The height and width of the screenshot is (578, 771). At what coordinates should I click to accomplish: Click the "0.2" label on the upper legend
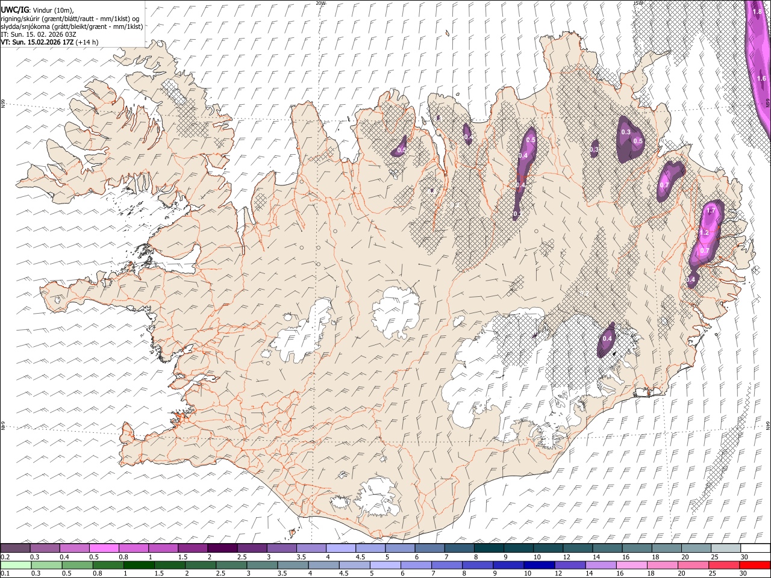coord(5,557)
